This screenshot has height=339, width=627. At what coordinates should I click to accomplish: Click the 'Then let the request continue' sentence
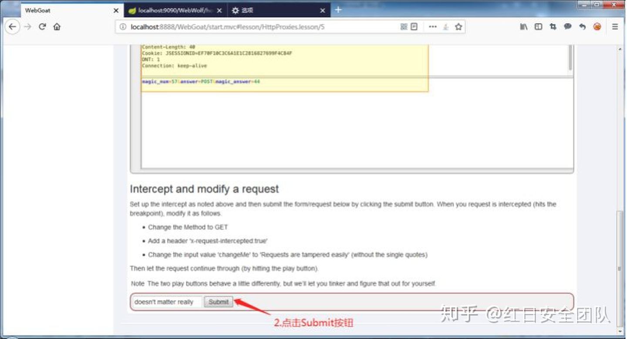click(224, 269)
